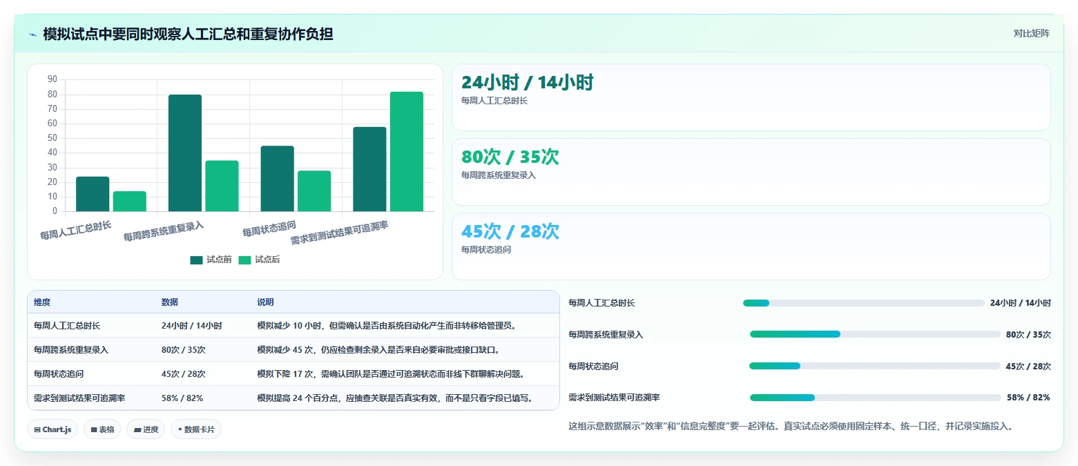The width and height of the screenshot is (1078, 466).
Task: Click the 每周人工汇总时长 progress bar
Action: point(863,303)
